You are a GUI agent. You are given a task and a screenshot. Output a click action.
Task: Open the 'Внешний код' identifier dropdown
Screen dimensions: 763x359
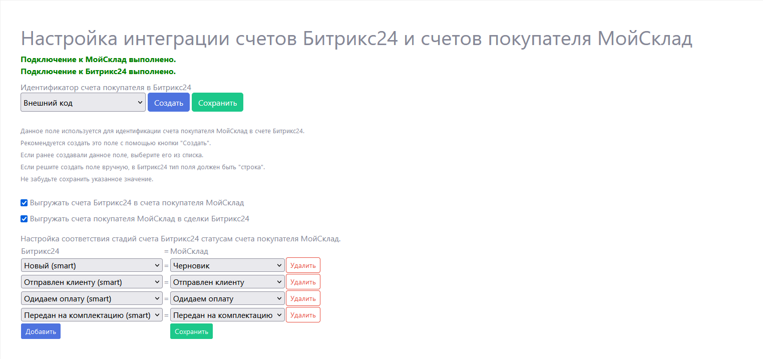83,102
